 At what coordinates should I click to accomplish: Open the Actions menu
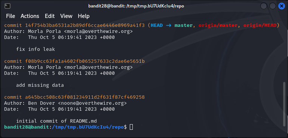pos(30,16)
